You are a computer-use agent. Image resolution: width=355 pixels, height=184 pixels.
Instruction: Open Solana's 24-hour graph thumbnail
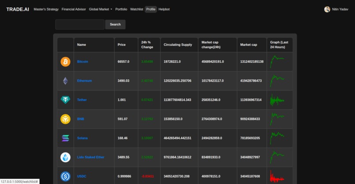click(x=277, y=138)
